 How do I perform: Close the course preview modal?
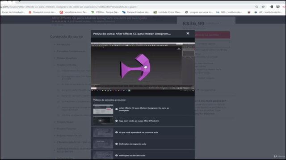coord(188,33)
